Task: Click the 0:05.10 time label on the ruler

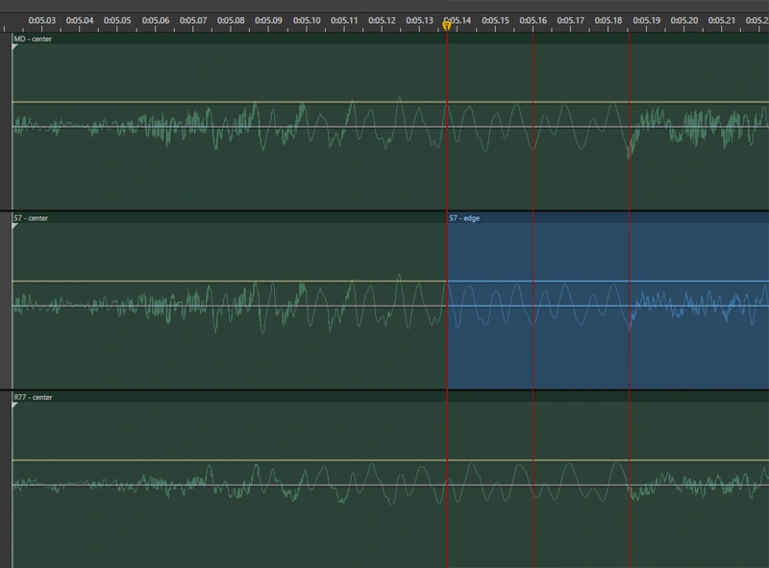Action: (307, 20)
